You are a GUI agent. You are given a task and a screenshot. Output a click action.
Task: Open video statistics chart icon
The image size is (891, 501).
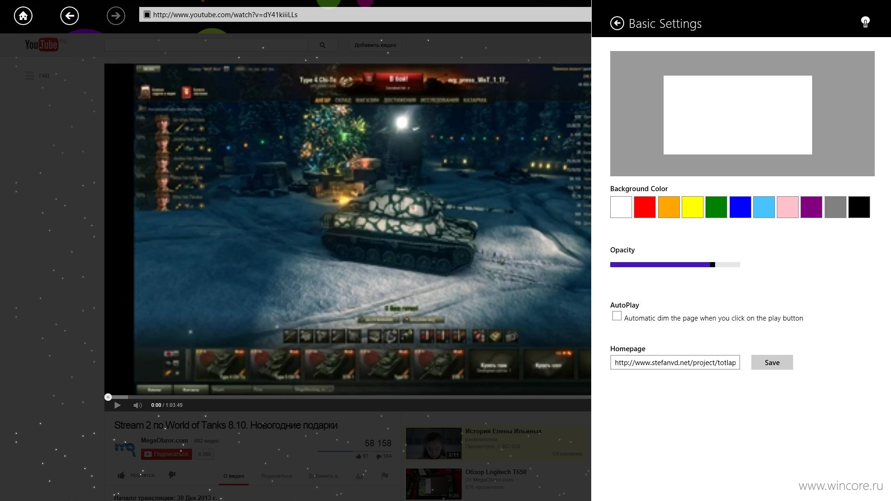click(359, 476)
